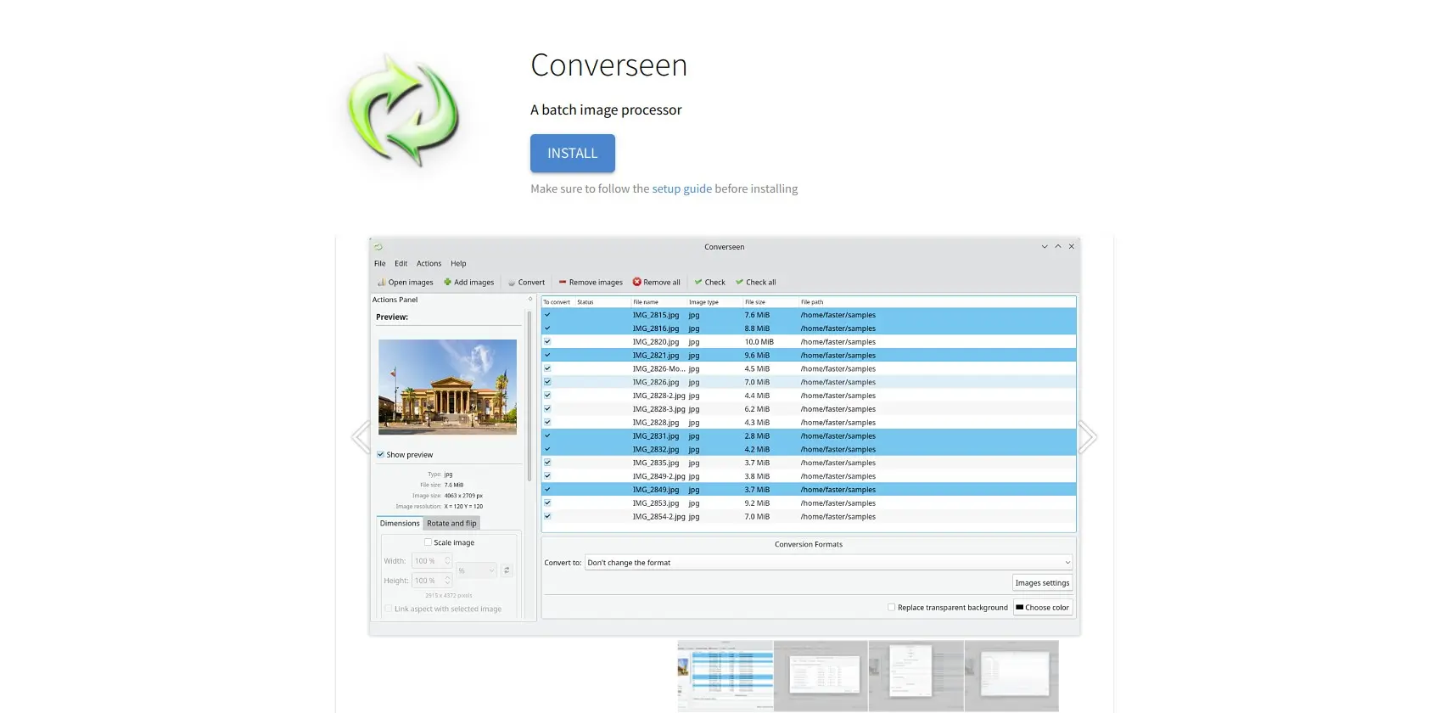Image resolution: width=1451 pixels, height=713 pixels.
Task: Click the Images settings button
Action: click(x=1042, y=583)
